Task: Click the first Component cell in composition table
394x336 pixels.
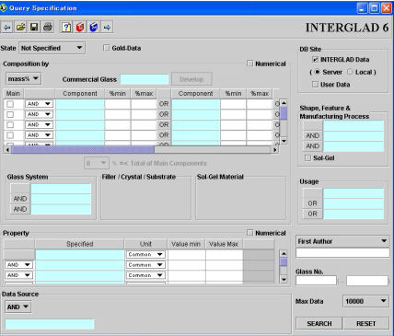Action: [x=80, y=104]
